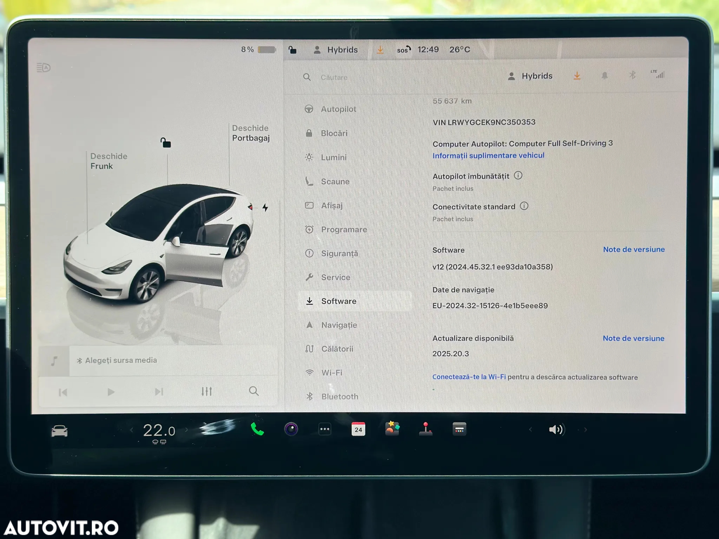
Task: Tap the Bluetooth icon in settings header
Action: pyautogui.click(x=632, y=75)
